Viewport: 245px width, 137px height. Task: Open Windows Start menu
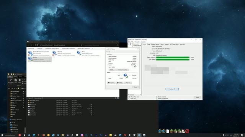click(2, 135)
